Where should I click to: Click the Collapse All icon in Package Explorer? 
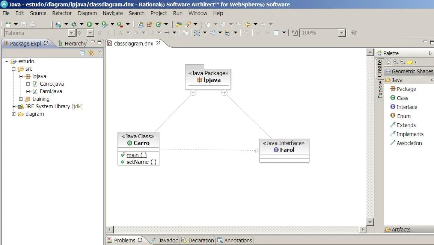[x=83, y=53]
